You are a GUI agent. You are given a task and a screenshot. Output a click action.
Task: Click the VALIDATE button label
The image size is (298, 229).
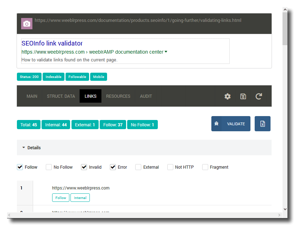236,124
